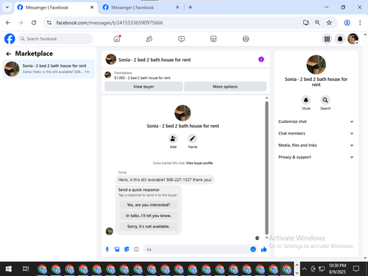Send 'Sorry, it's not available.' response
The width and height of the screenshot is (368, 276).
tap(149, 227)
